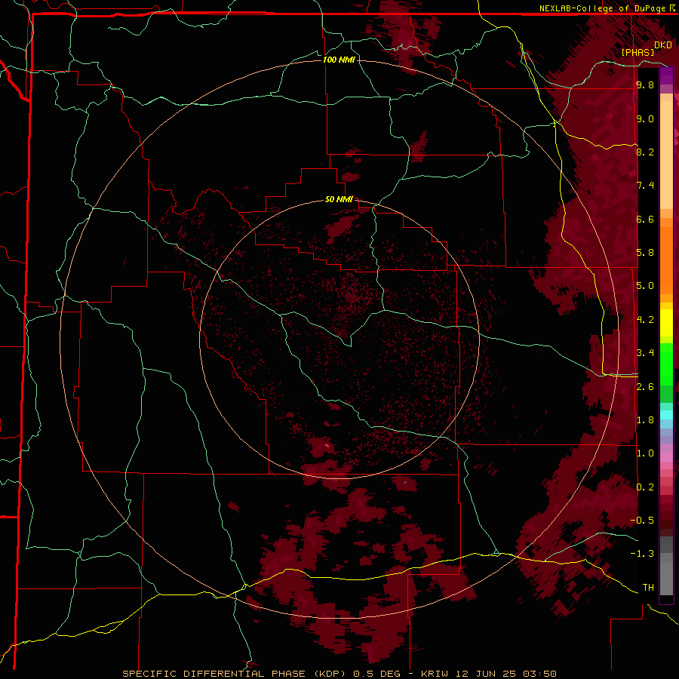Click the 5.8 legend value
The width and height of the screenshot is (679, 679).
(x=645, y=253)
